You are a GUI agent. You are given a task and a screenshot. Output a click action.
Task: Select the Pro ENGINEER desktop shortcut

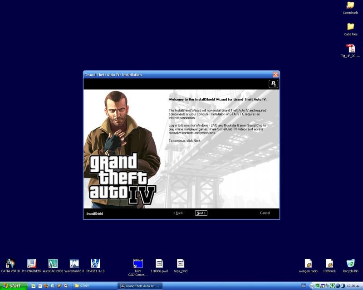[x=31, y=266]
